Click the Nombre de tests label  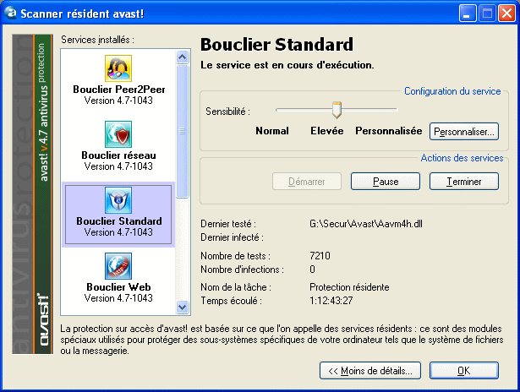pyautogui.click(x=235, y=256)
